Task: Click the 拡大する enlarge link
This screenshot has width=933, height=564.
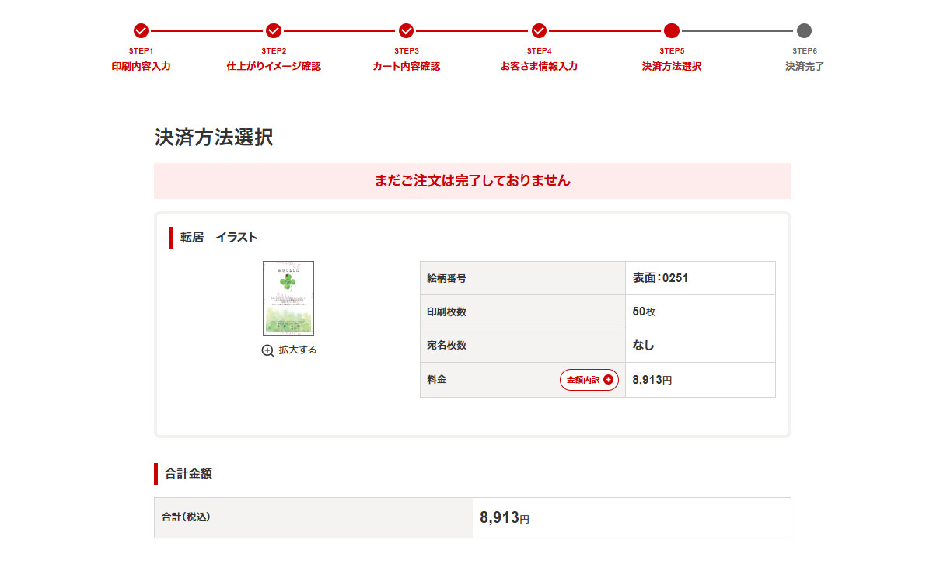Action: point(297,350)
